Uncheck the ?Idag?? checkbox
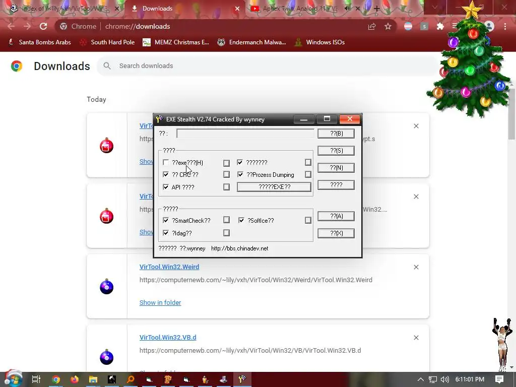 click(x=165, y=233)
